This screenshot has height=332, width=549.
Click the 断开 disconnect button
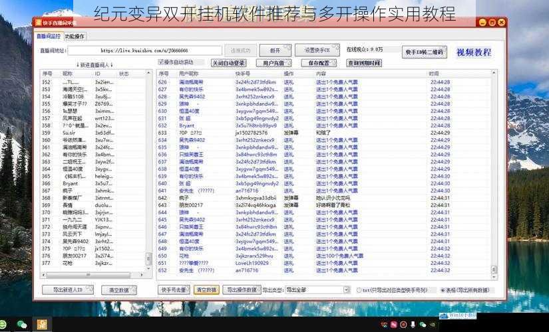coord(275,50)
